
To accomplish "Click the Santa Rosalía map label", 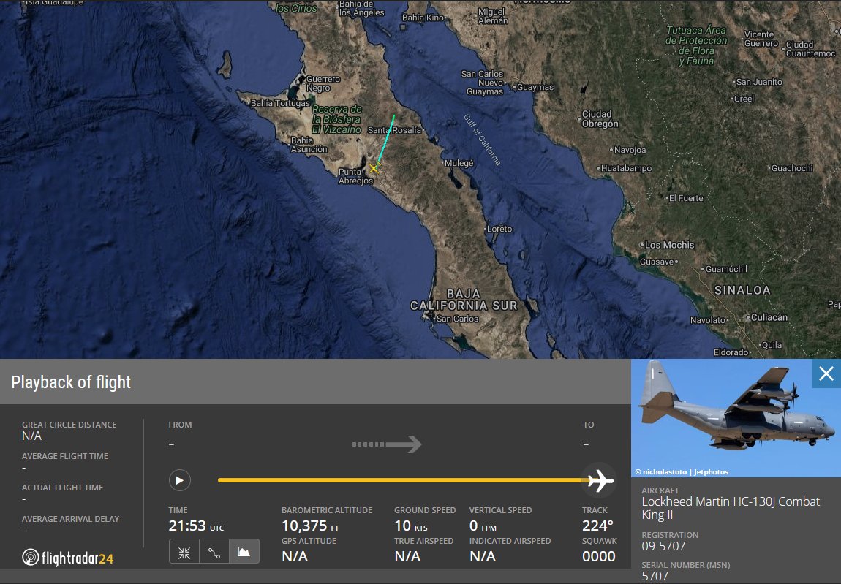I will click(x=394, y=130).
